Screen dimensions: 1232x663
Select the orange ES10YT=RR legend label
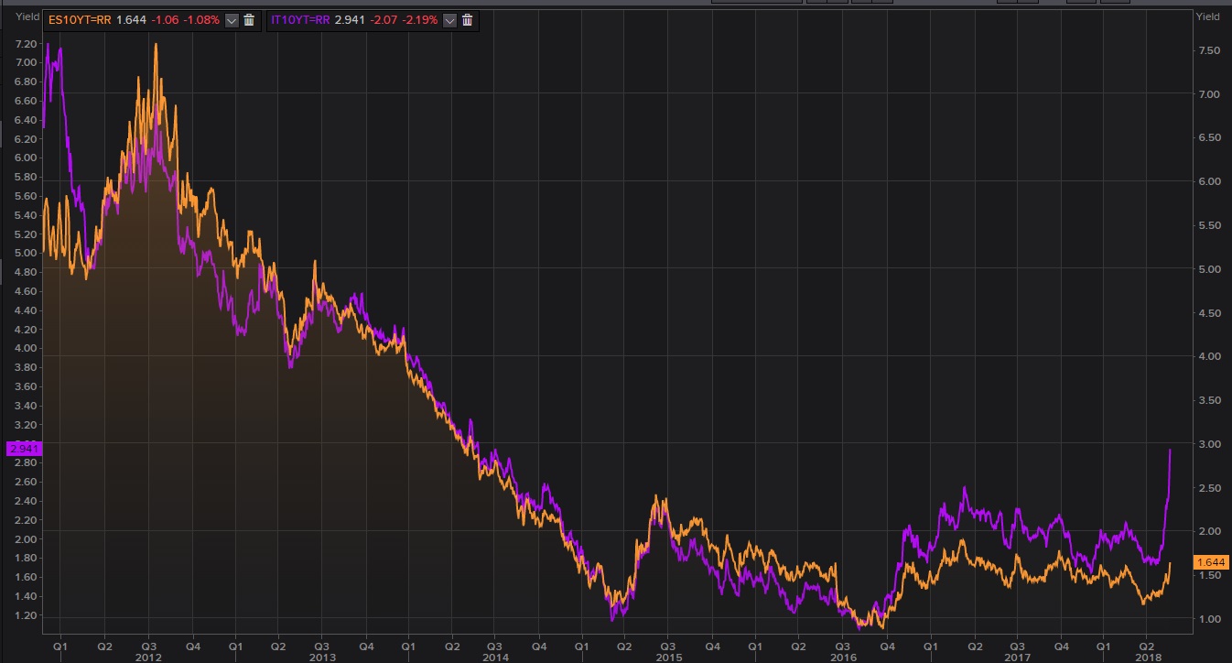[x=80, y=20]
